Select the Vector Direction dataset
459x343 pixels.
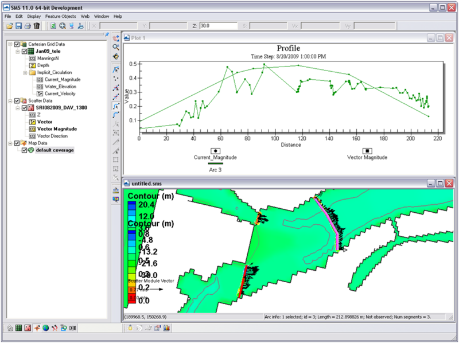click(x=52, y=136)
